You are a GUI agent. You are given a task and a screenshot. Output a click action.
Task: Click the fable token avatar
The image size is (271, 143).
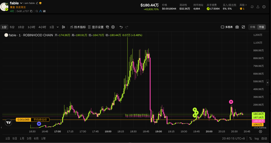(4, 7)
